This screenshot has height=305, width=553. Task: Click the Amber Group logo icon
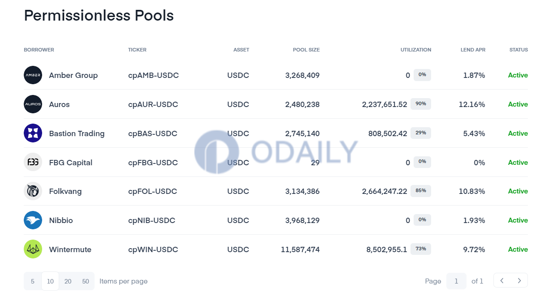(x=33, y=75)
